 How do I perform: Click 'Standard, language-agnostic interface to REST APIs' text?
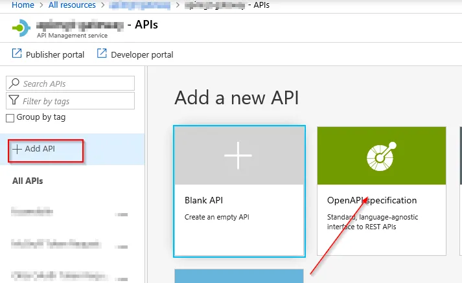373,221
